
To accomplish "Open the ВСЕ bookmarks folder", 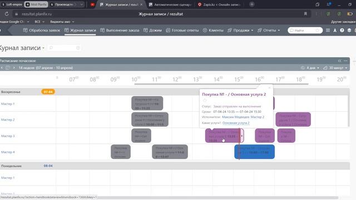I will 39,22.
